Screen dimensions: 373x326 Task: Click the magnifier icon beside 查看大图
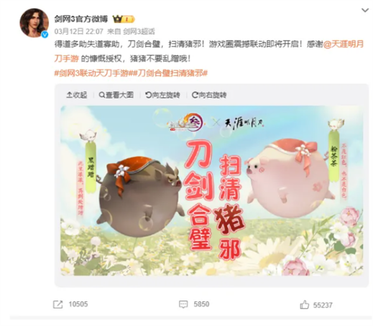102,95
